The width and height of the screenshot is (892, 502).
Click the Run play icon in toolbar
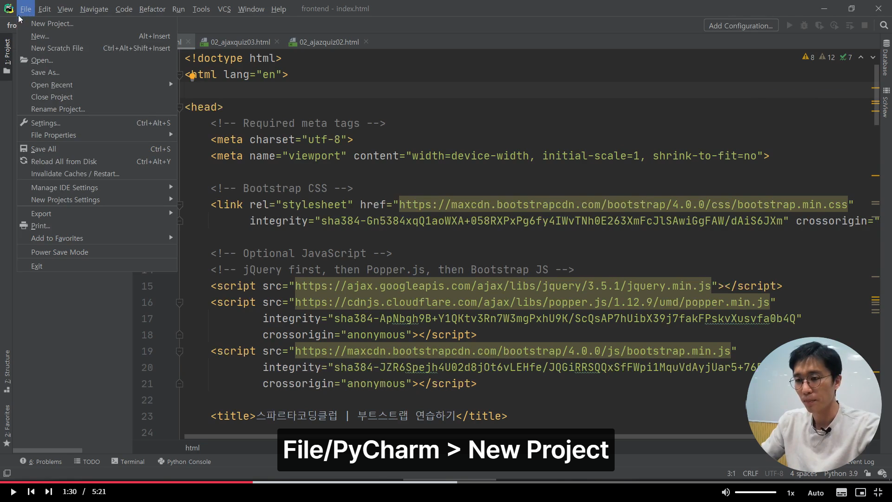[x=789, y=26]
